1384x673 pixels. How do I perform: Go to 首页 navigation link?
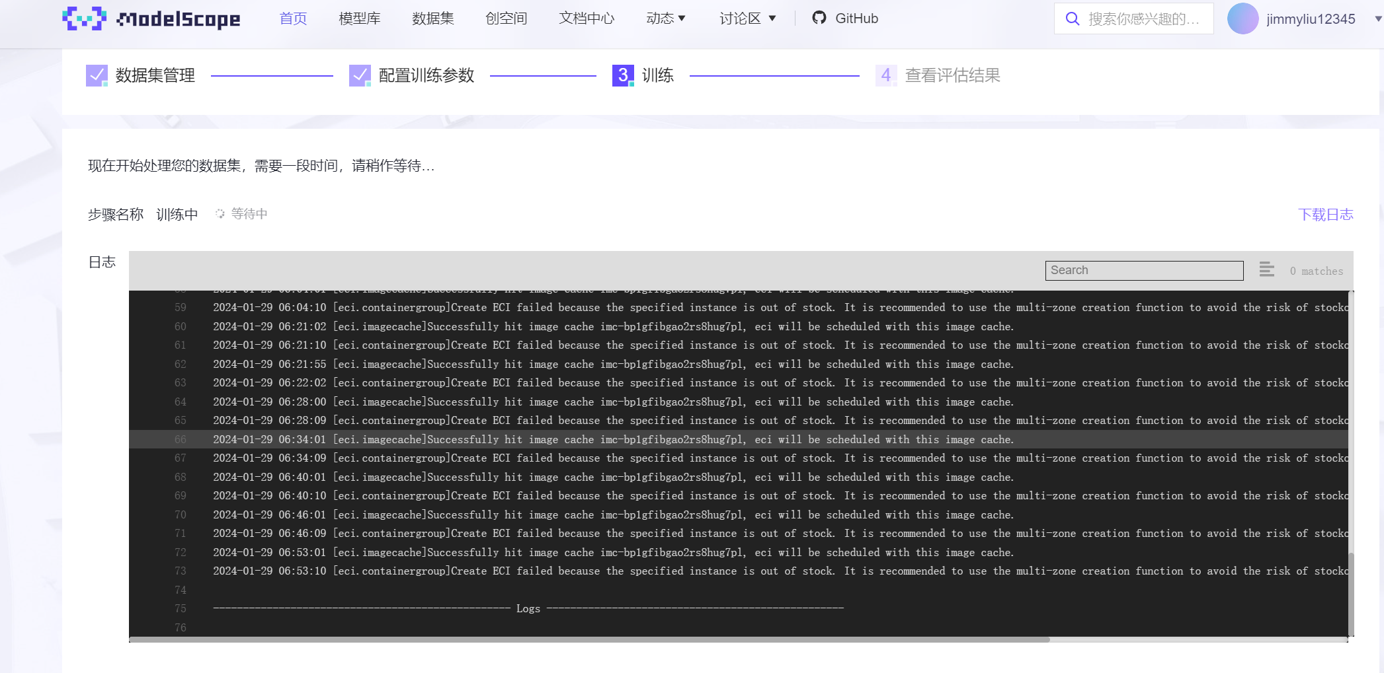[x=293, y=18]
